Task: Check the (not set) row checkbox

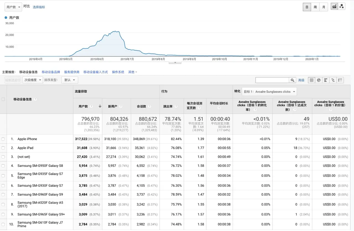Action: point(3,157)
